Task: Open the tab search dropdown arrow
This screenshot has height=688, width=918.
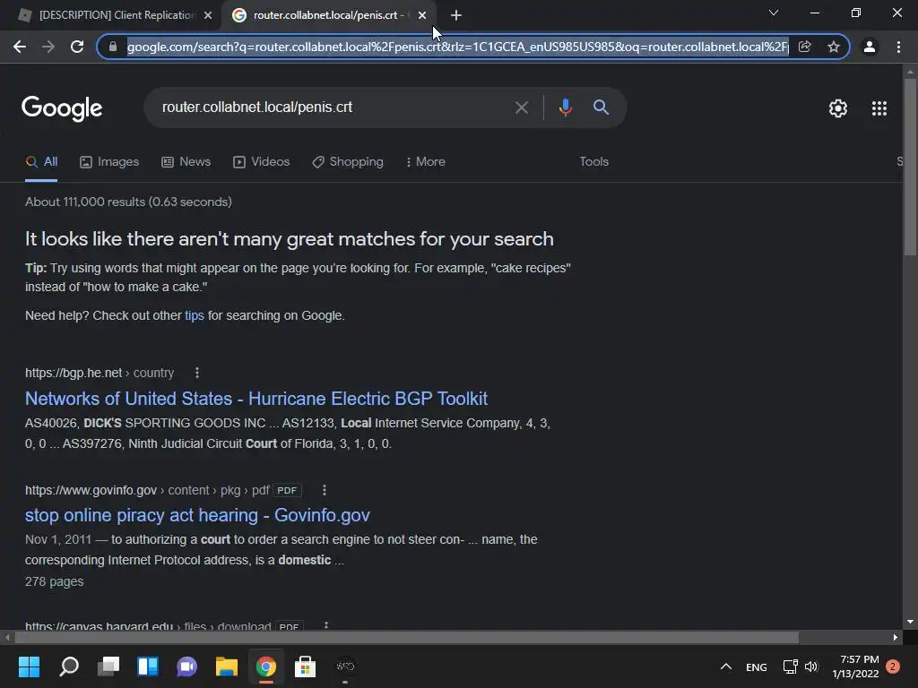Action: coord(774,13)
